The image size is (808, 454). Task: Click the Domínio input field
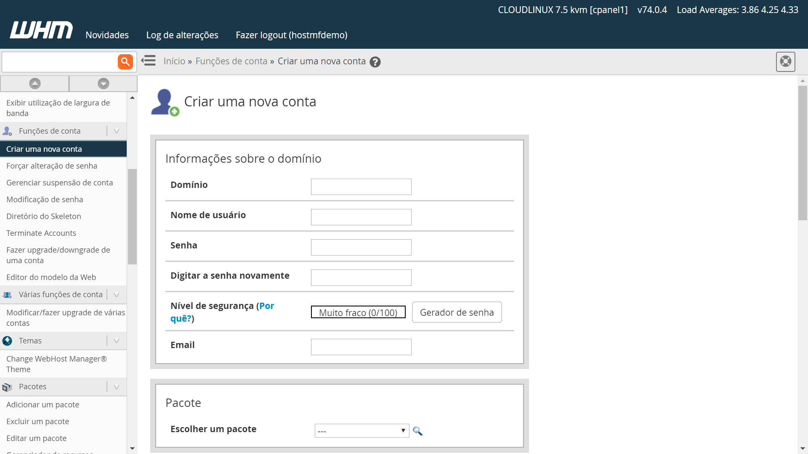click(361, 187)
